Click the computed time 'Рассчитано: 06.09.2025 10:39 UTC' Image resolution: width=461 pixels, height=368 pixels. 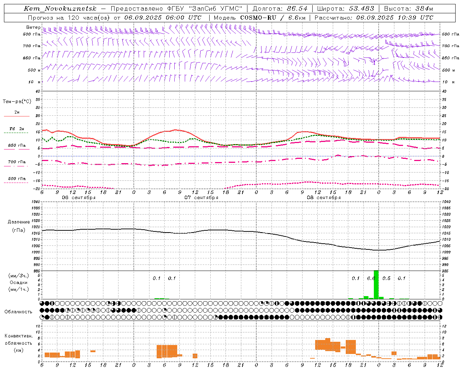[x=374, y=18]
